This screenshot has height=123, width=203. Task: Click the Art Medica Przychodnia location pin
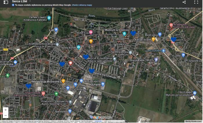(x=115, y=59)
